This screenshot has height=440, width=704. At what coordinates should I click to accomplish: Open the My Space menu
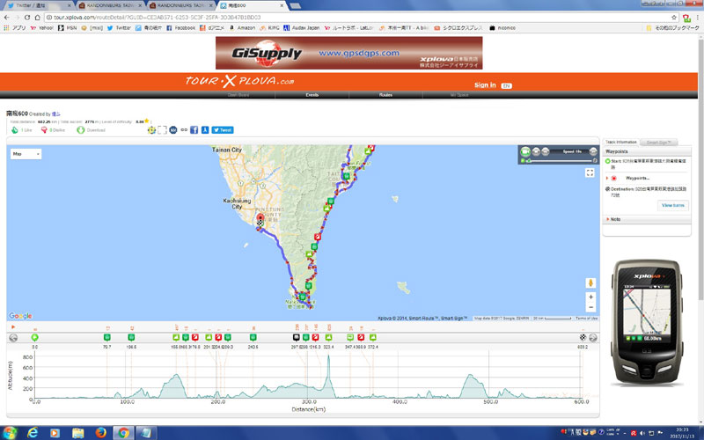click(x=459, y=95)
